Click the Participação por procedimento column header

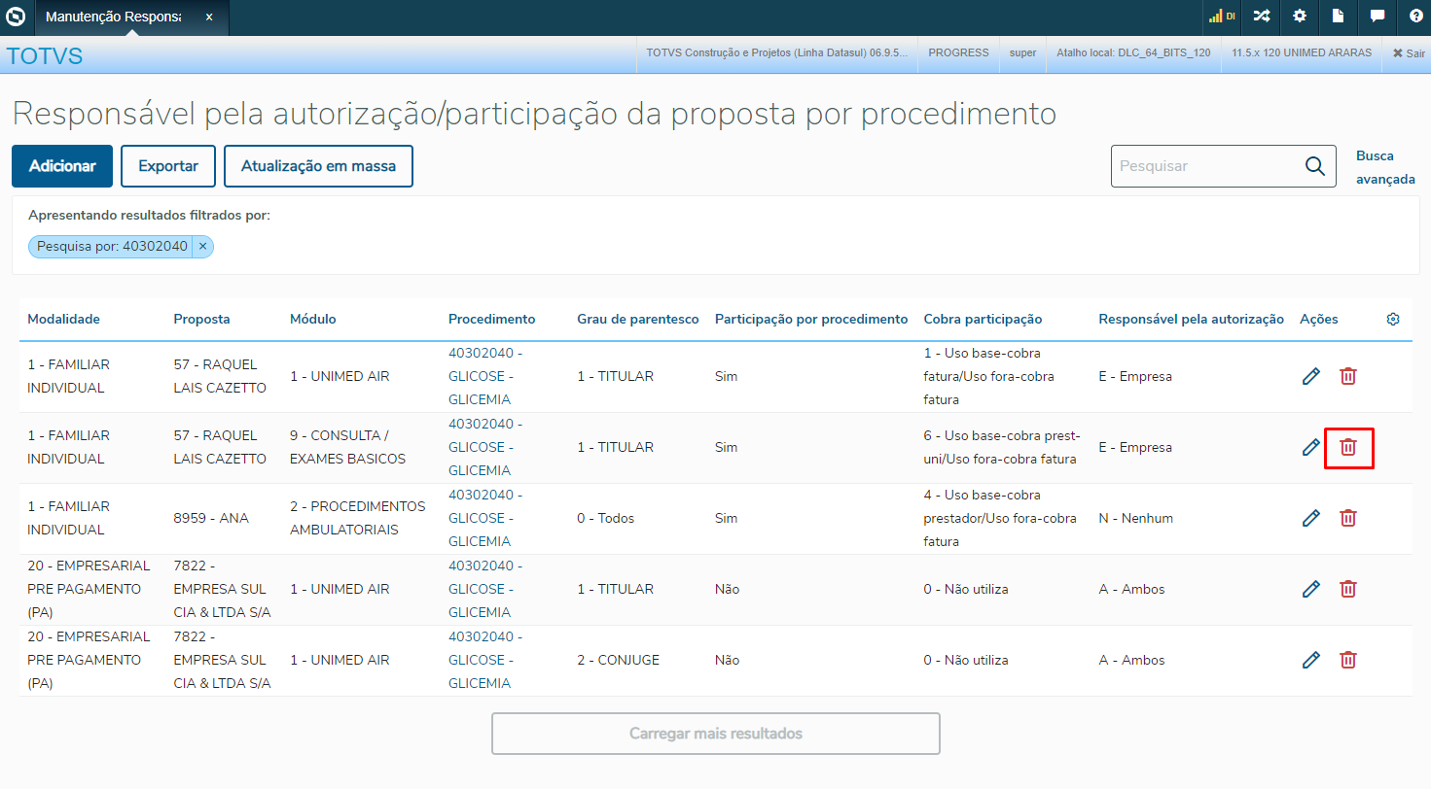pos(811,320)
